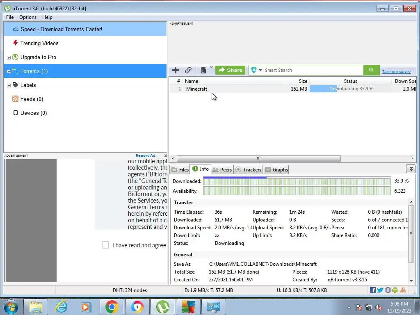The image size is (420, 315).
Task: Click the globe icon in status bar
Action: coord(388,290)
